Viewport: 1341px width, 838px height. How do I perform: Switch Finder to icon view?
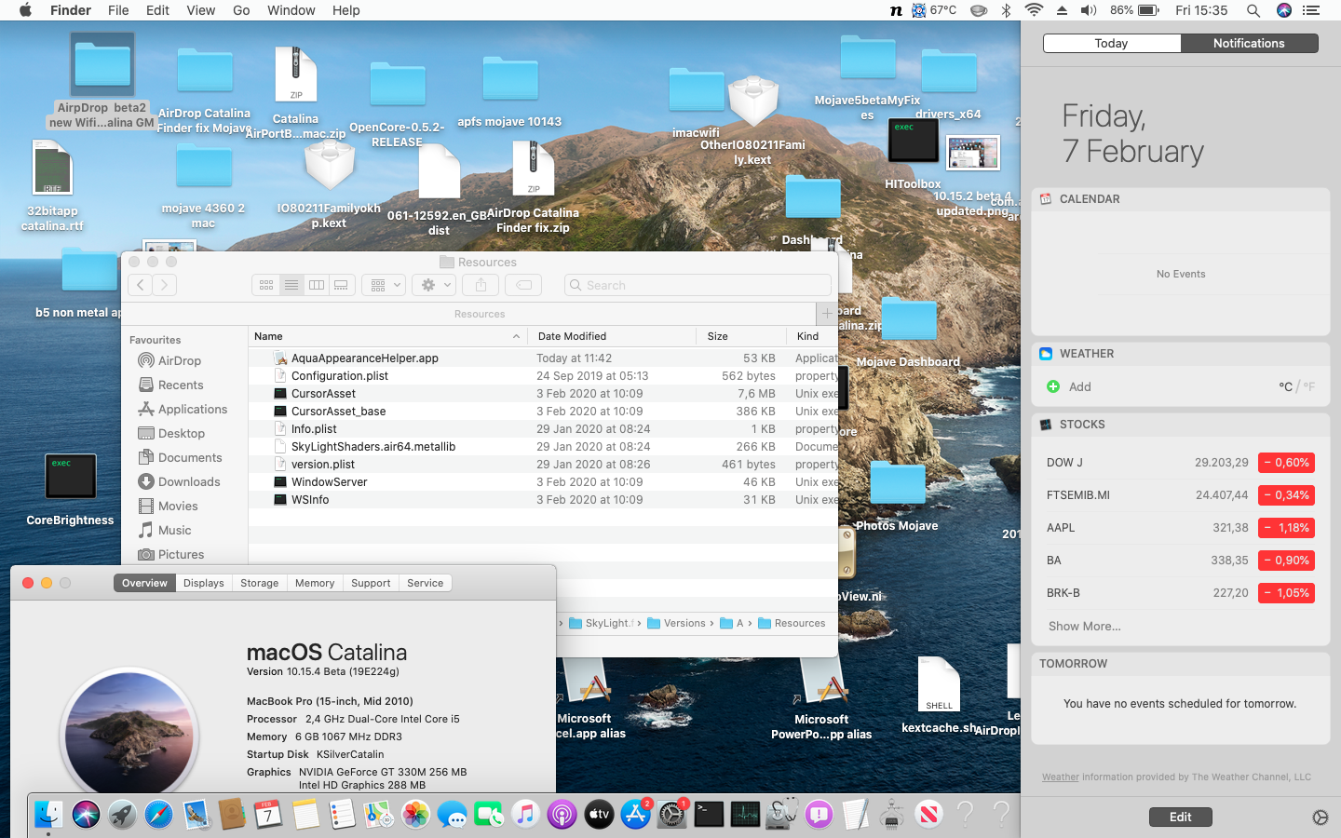point(266,285)
